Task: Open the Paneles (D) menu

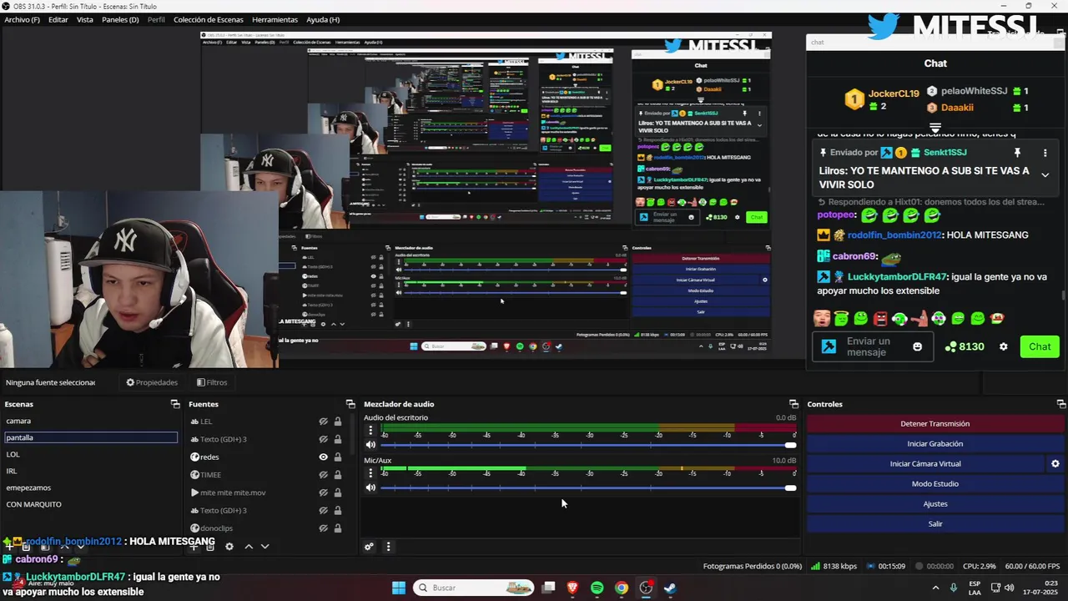Action: coord(120,19)
